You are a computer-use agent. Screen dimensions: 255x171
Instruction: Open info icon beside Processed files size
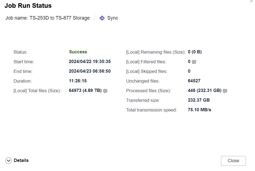coord(225,91)
